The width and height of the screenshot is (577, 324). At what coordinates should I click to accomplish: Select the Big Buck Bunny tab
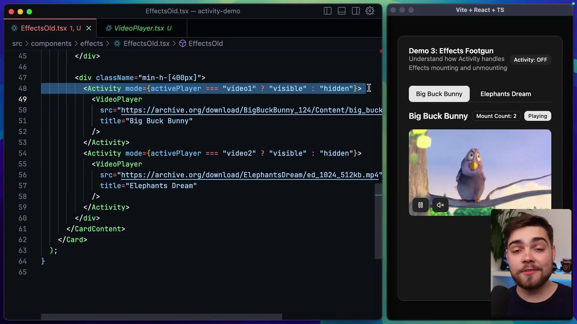point(439,94)
